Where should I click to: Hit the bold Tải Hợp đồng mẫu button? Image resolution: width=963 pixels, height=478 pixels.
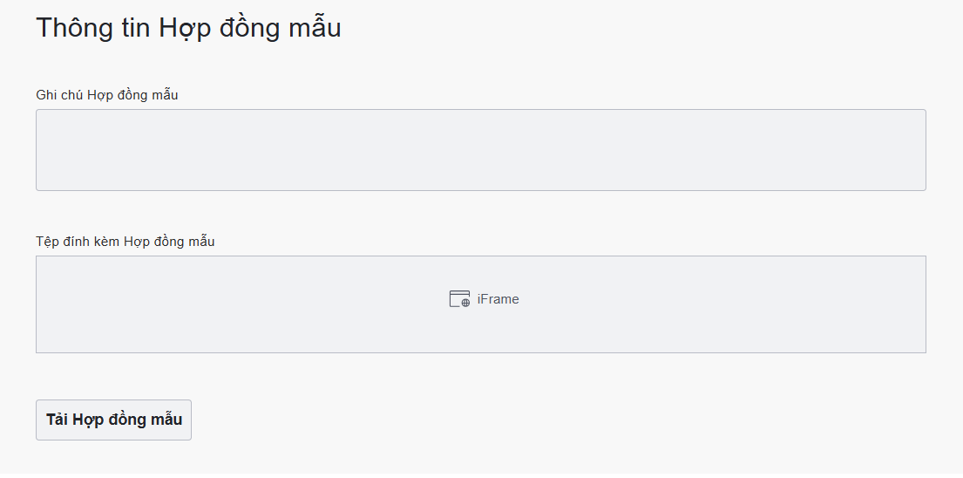click(x=113, y=420)
